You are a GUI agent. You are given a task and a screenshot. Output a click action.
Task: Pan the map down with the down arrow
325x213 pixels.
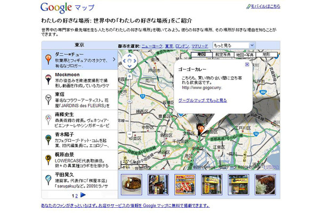pos(129,67)
